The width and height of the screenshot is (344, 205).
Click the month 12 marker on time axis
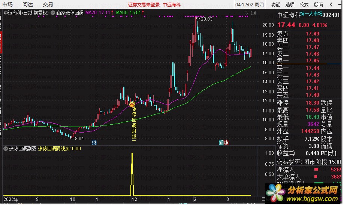click(134, 199)
